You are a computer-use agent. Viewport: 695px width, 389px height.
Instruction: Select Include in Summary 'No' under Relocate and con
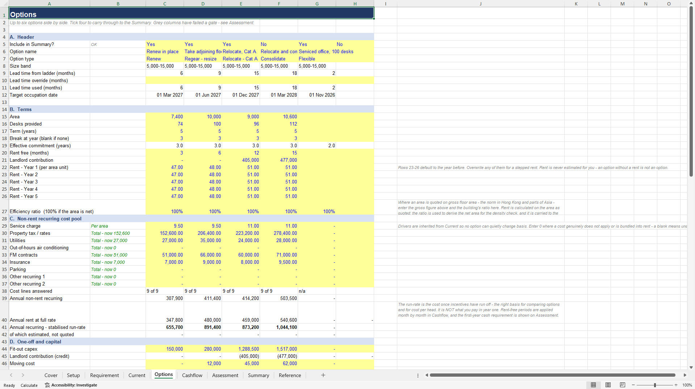[x=279, y=44]
